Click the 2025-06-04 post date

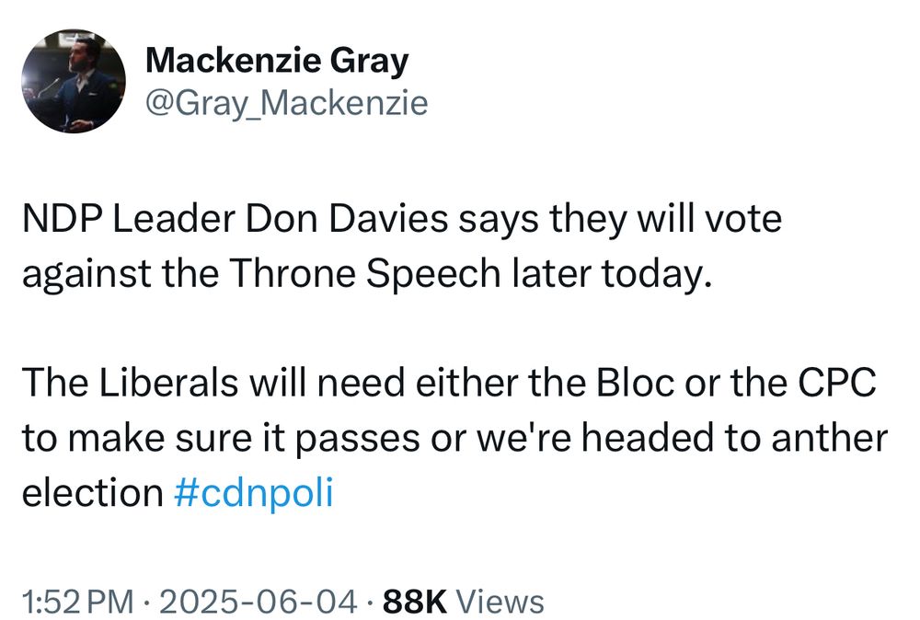pyautogui.click(x=258, y=603)
